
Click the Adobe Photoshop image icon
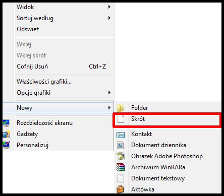coord(121,156)
